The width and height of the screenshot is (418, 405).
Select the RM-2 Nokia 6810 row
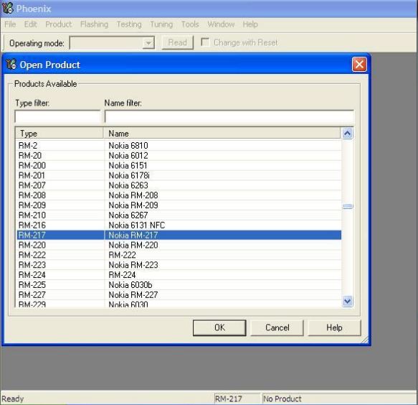[179, 146]
